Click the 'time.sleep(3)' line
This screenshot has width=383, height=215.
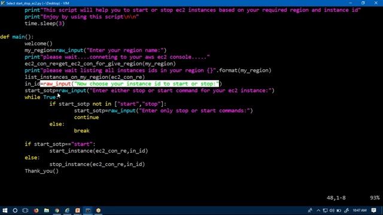pos(45,23)
